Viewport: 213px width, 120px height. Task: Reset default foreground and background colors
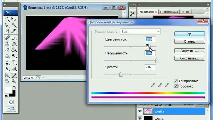pos(6,96)
